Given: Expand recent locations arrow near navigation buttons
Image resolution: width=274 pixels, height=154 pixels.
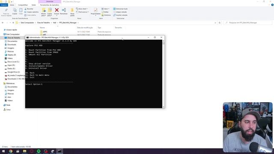Looking at the screenshot, I should coord(10,23).
